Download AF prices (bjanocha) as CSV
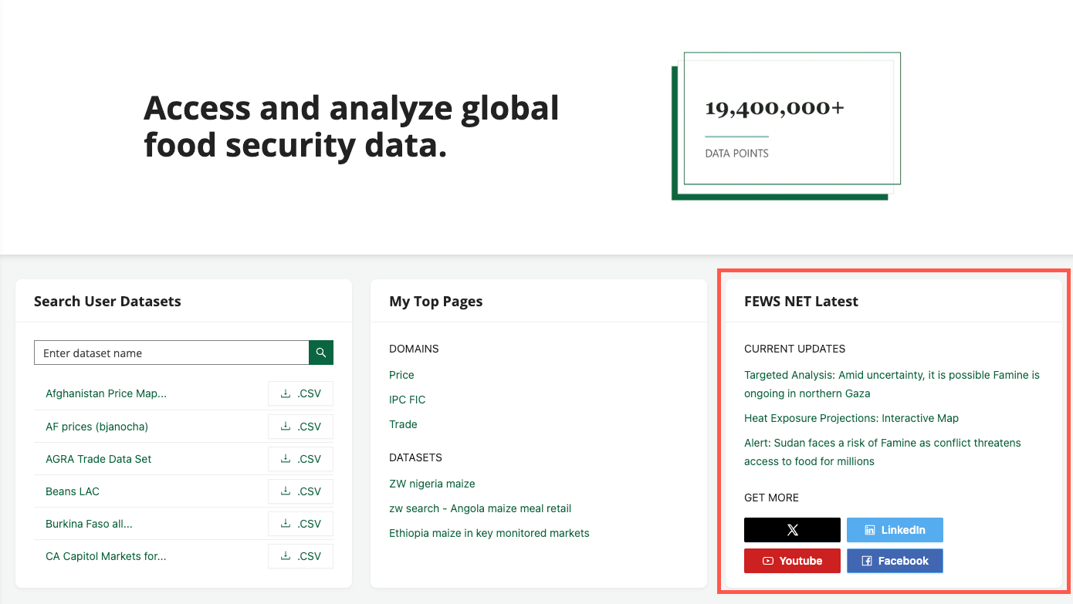 (x=300, y=426)
